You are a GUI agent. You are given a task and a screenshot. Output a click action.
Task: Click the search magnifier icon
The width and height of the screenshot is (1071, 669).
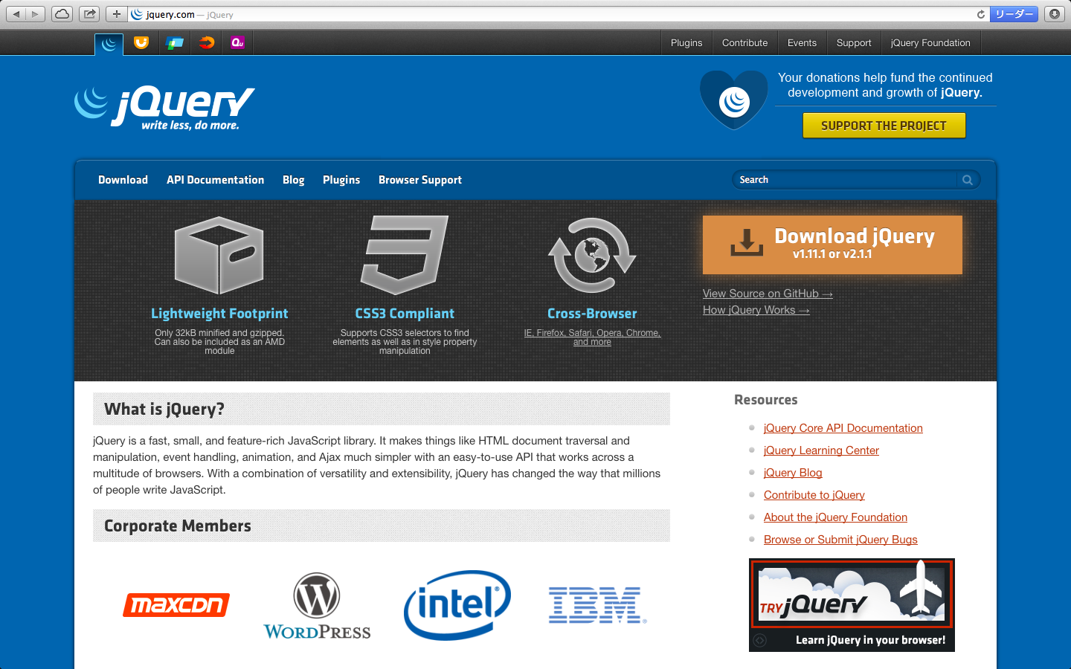click(968, 180)
